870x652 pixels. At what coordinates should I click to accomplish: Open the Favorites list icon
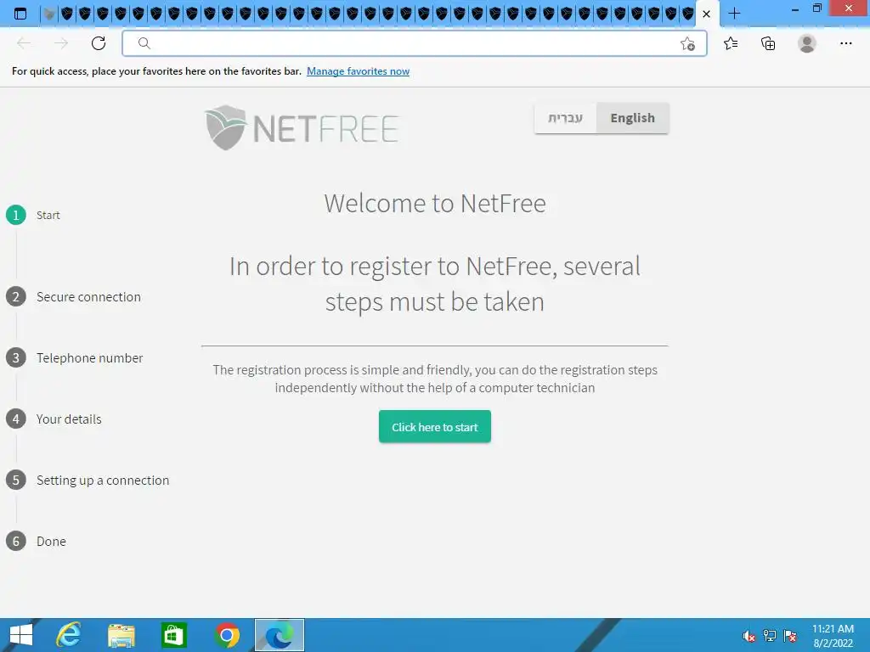point(731,43)
